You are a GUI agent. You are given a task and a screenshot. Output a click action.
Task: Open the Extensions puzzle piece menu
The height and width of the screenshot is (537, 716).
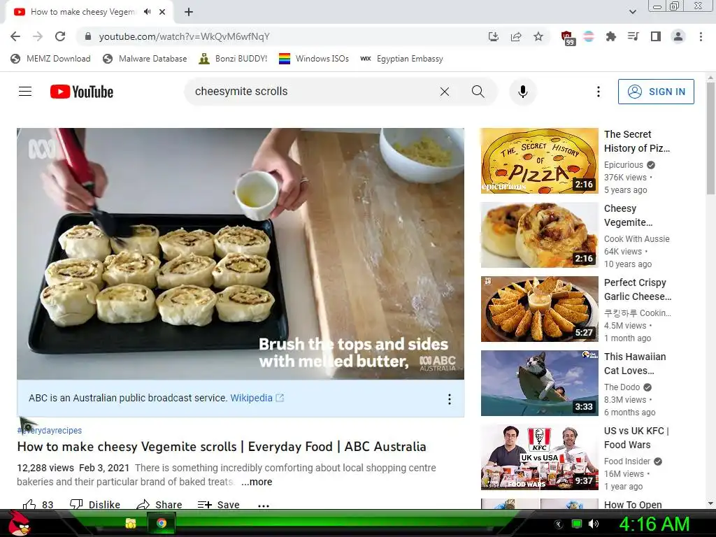coord(611,36)
